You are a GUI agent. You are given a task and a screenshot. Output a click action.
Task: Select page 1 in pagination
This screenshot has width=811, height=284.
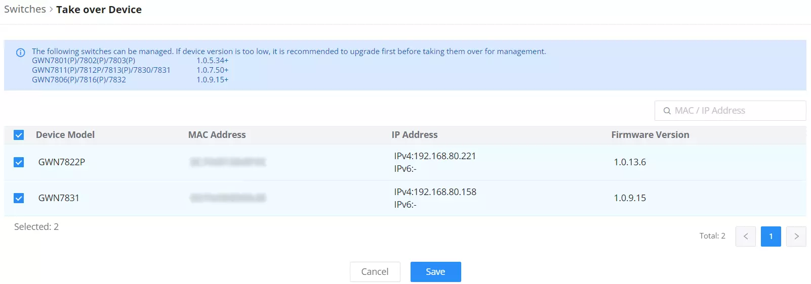pyautogui.click(x=771, y=236)
